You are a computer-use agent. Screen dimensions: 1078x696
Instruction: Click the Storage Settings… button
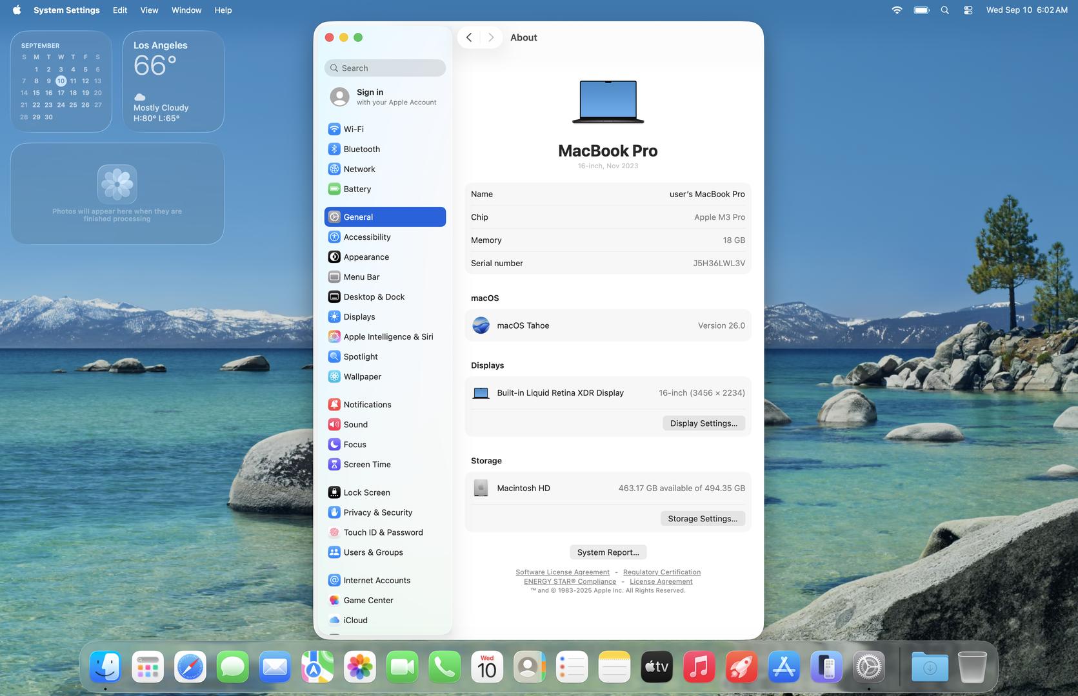pyautogui.click(x=703, y=519)
